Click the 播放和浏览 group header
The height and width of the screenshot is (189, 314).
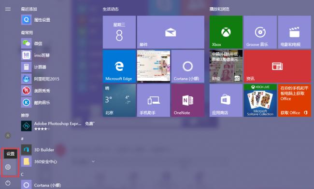219,9
